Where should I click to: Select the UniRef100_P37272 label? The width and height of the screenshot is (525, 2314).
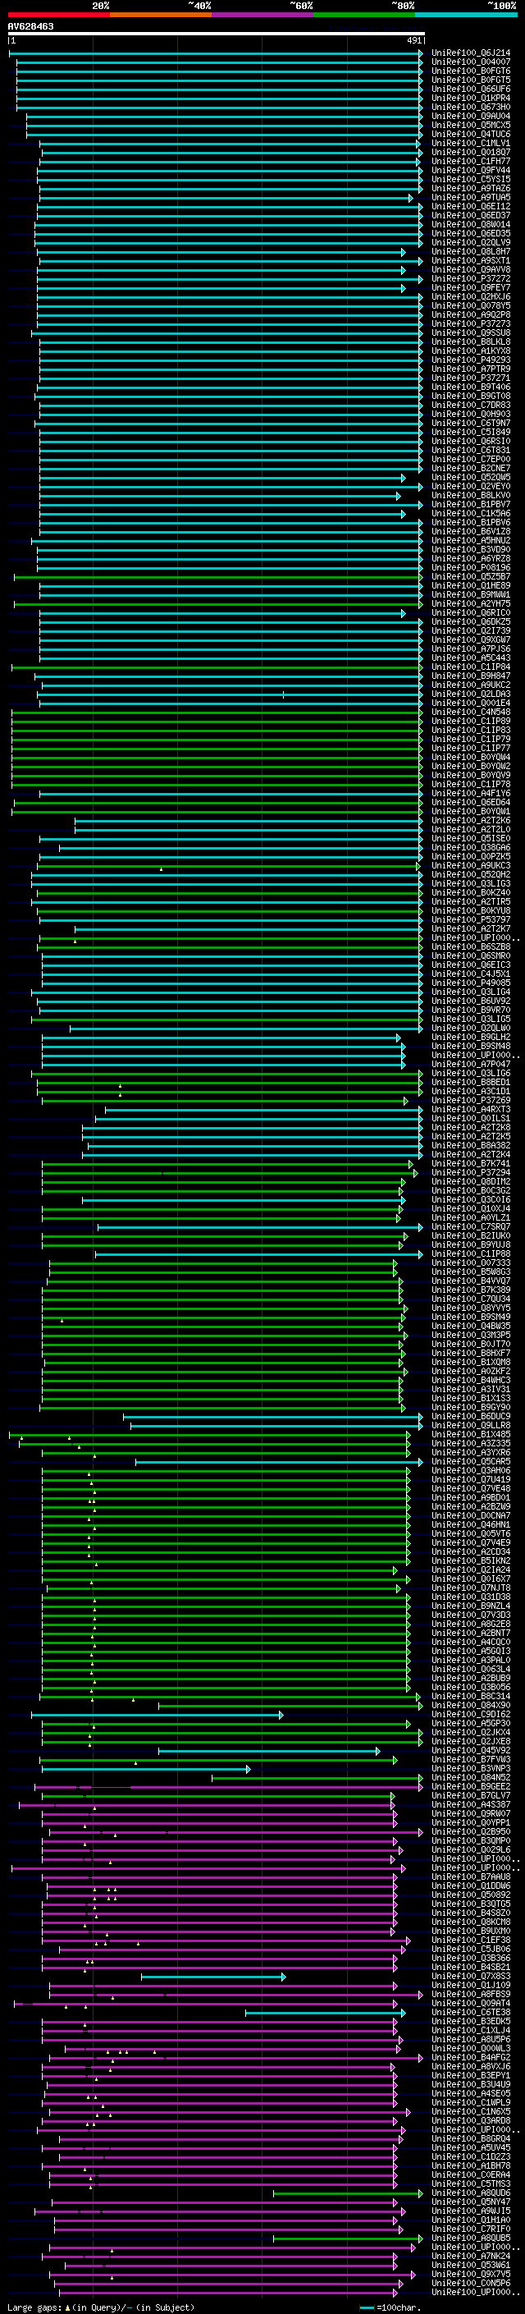[471, 278]
